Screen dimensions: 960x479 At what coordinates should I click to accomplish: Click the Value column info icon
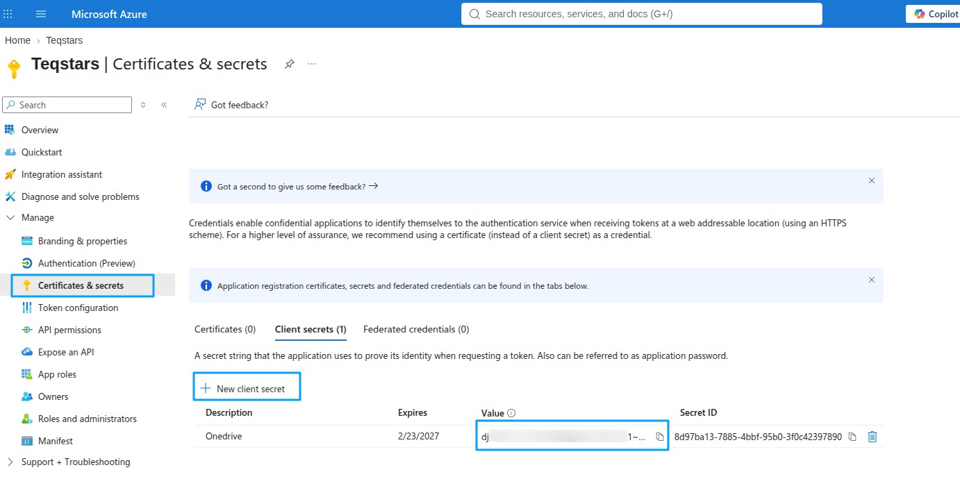pyautogui.click(x=511, y=413)
